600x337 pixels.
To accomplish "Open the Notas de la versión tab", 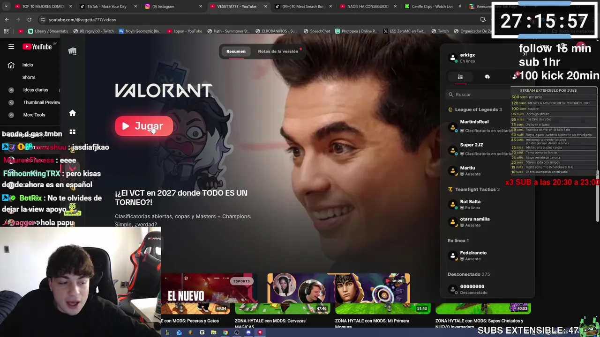I will (x=278, y=51).
